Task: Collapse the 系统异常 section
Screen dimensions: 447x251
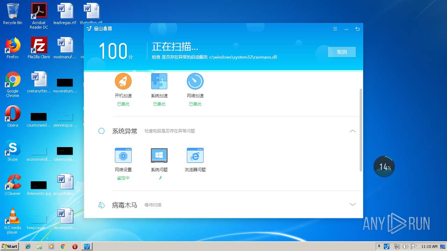Action: [353, 131]
